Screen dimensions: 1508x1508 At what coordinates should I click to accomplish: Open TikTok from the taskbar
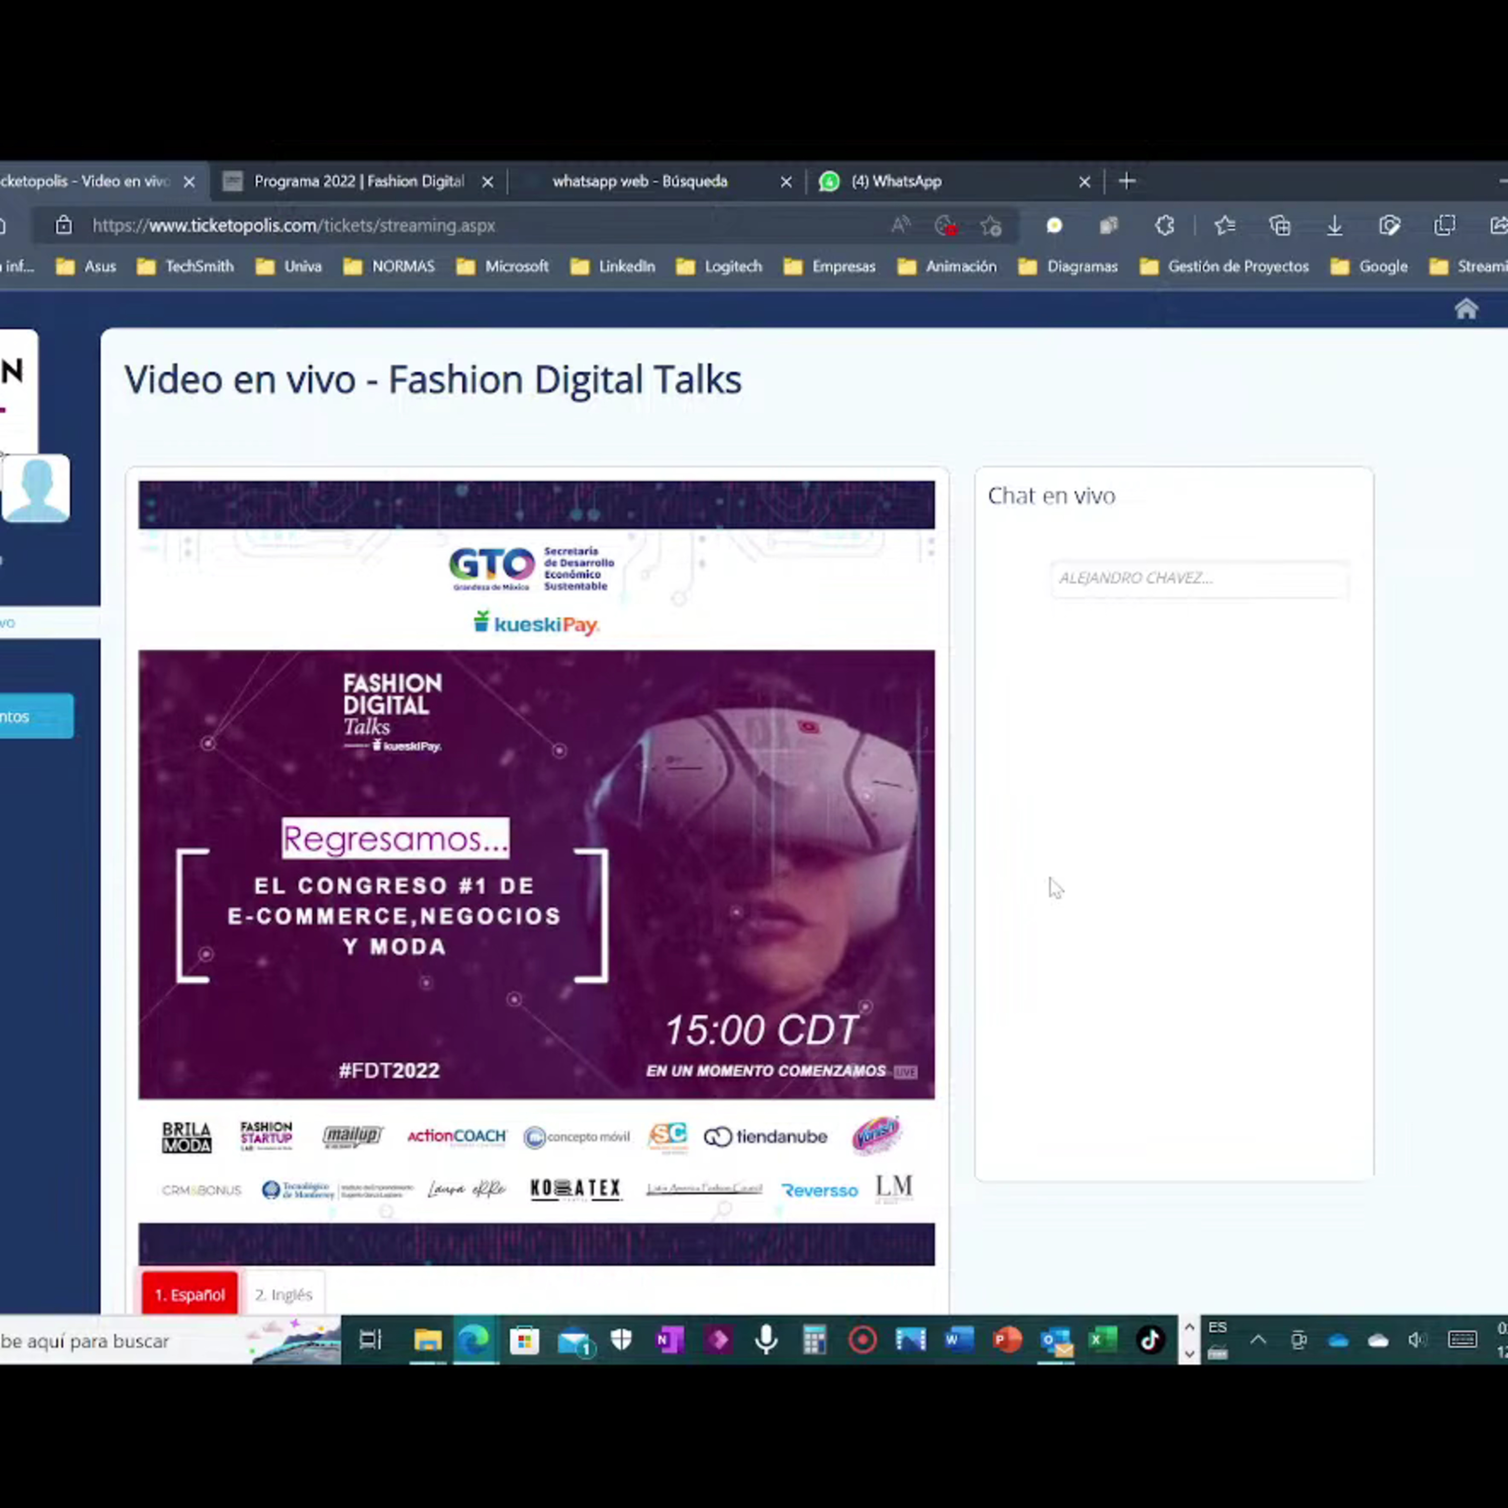[1150, 1340]
